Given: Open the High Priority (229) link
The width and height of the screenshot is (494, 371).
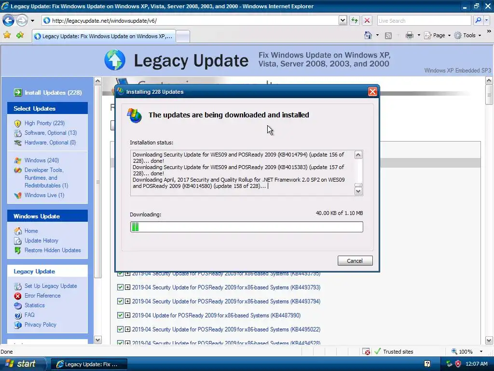Looking at the screenshot, I should tap(44, 123).
